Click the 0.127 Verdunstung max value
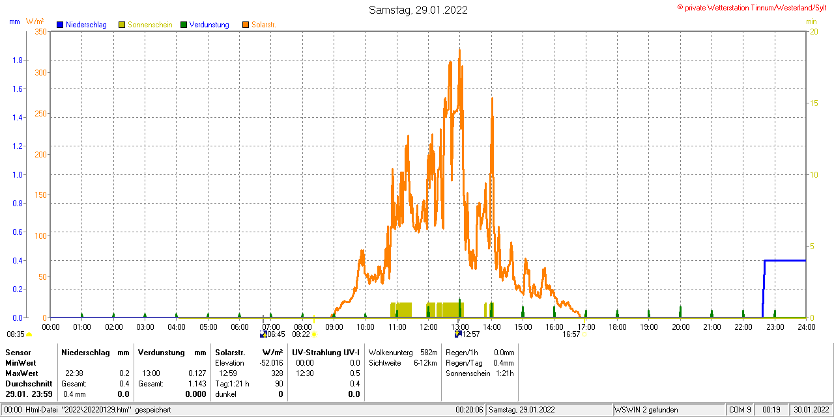Viewport: 834px width, 417px height. (x=196, y=373)
